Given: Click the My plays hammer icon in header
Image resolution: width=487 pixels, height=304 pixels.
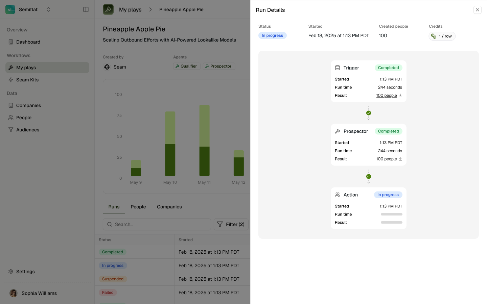Looking at the screenshot, I should (x=108, y=9).
